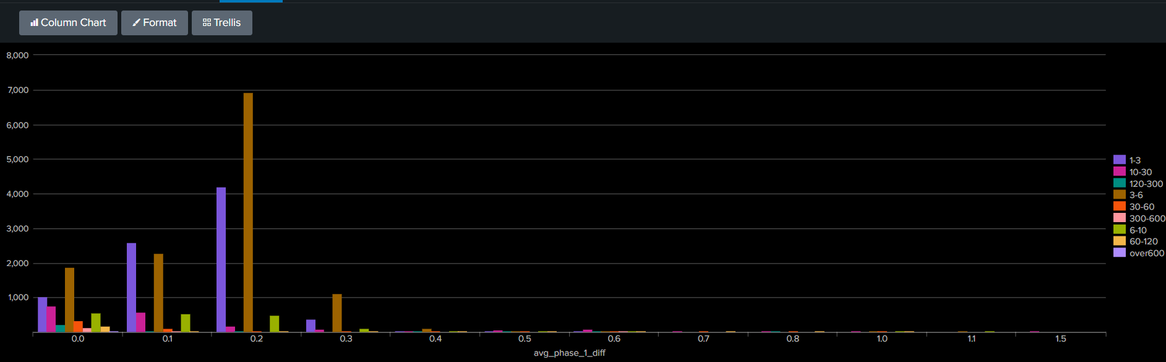Viewport: 1166px width, 362px height.
Task: Click the green 6-10 legend swatch
Action: 1120,230
